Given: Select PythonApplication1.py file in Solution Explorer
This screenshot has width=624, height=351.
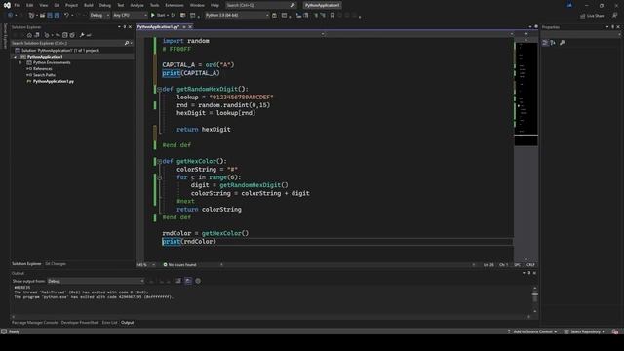Looking at the screenshot, I should pyautogui.click(x=54, y=81).
